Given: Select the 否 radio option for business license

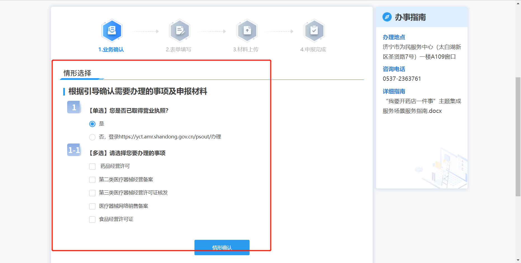Looking at the screenshot, I should pos(92,137).
